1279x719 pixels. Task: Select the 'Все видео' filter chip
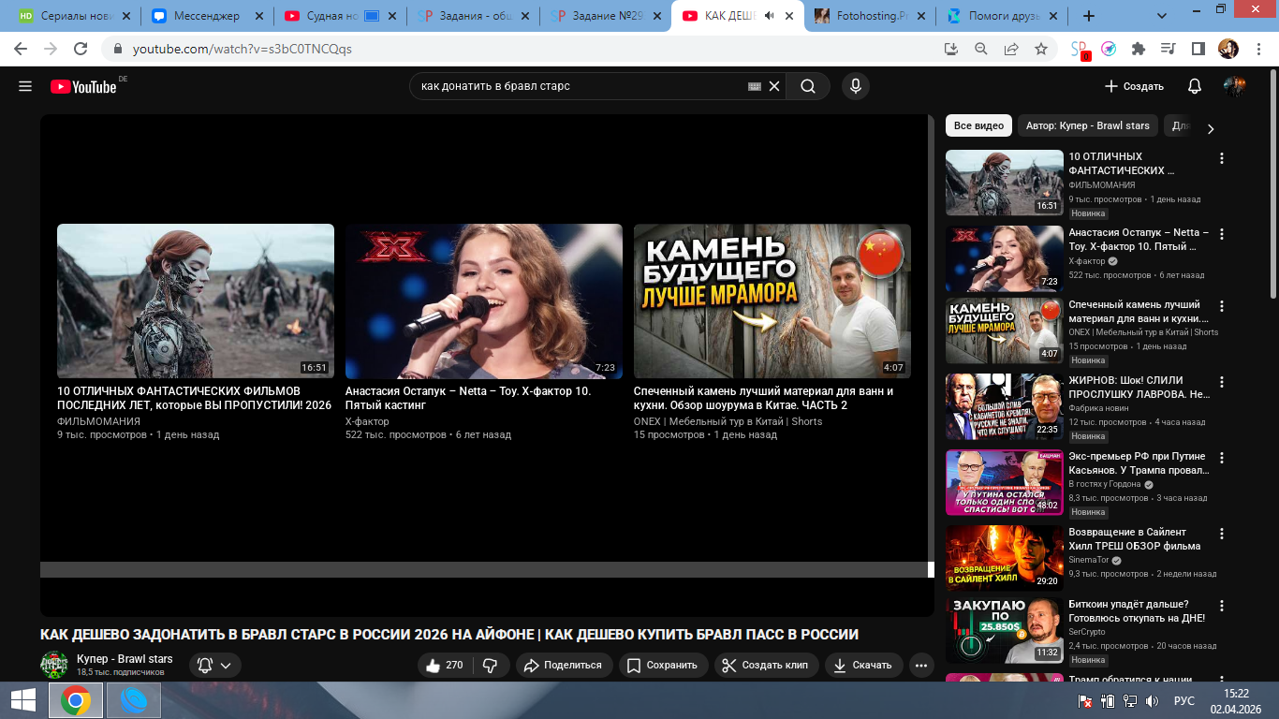[978, 125]
